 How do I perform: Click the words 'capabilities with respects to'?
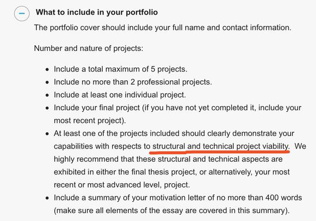[102, 146]
